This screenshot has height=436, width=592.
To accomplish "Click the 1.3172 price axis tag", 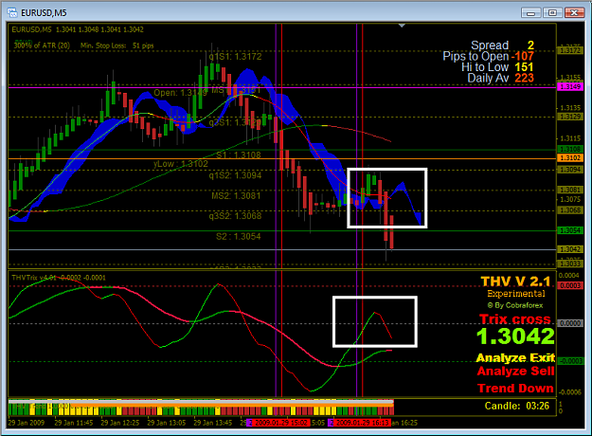I will coord(570,50).
